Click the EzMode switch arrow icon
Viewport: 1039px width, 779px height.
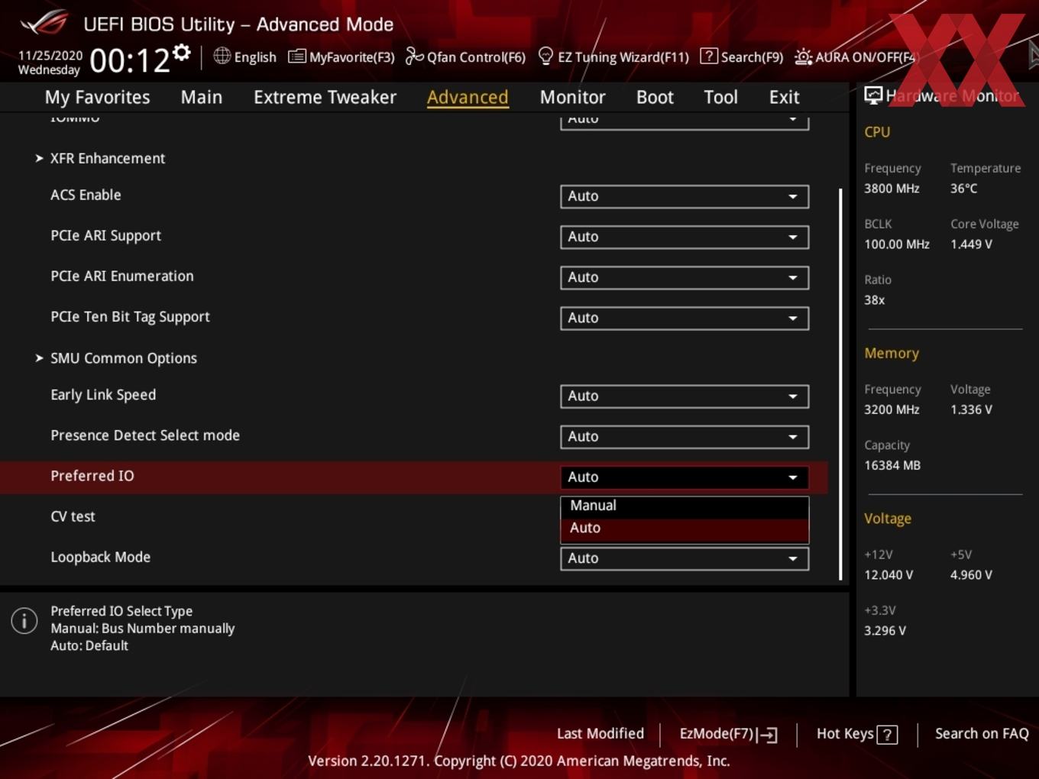768,735
